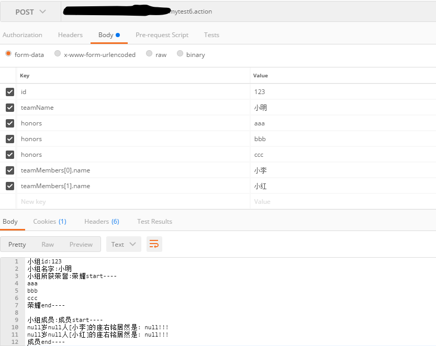Screen dimensions: 436x346
Task: Switch response view to Raw
Action: tap(48, 245)
